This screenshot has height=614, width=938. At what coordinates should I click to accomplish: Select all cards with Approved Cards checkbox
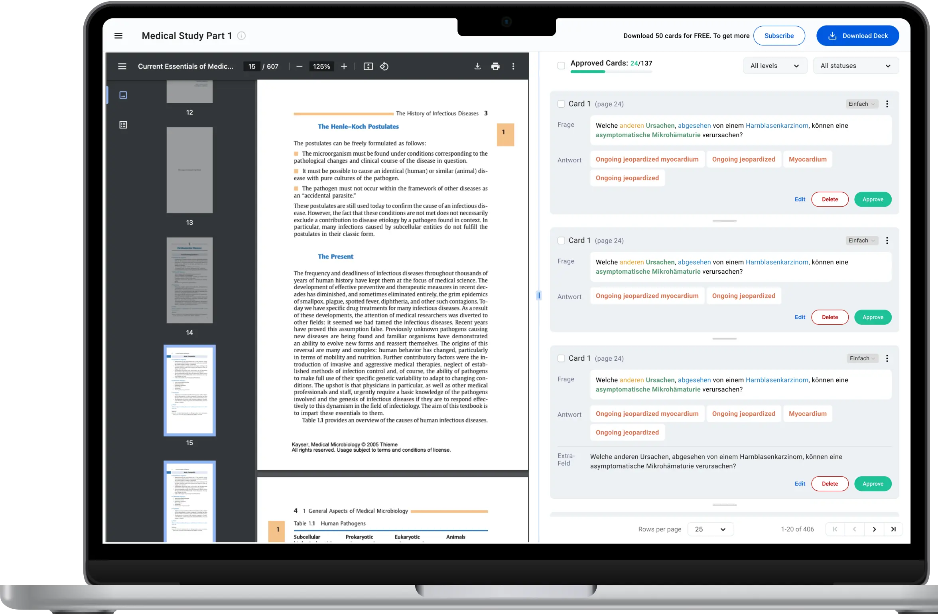(561, 65)
